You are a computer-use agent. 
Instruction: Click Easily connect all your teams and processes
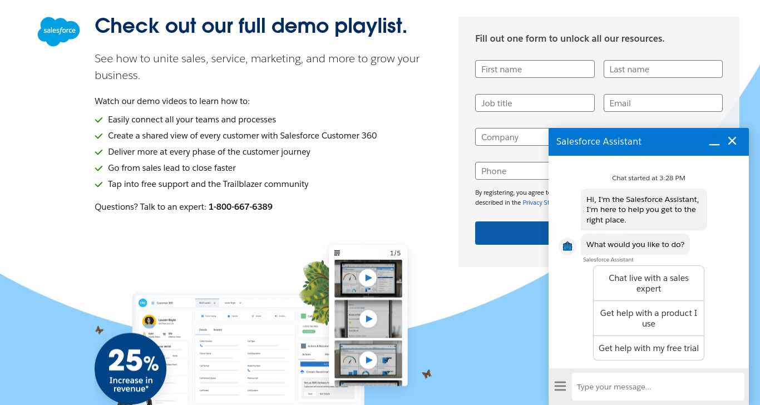pyautogui.click(x=192, y=120)
